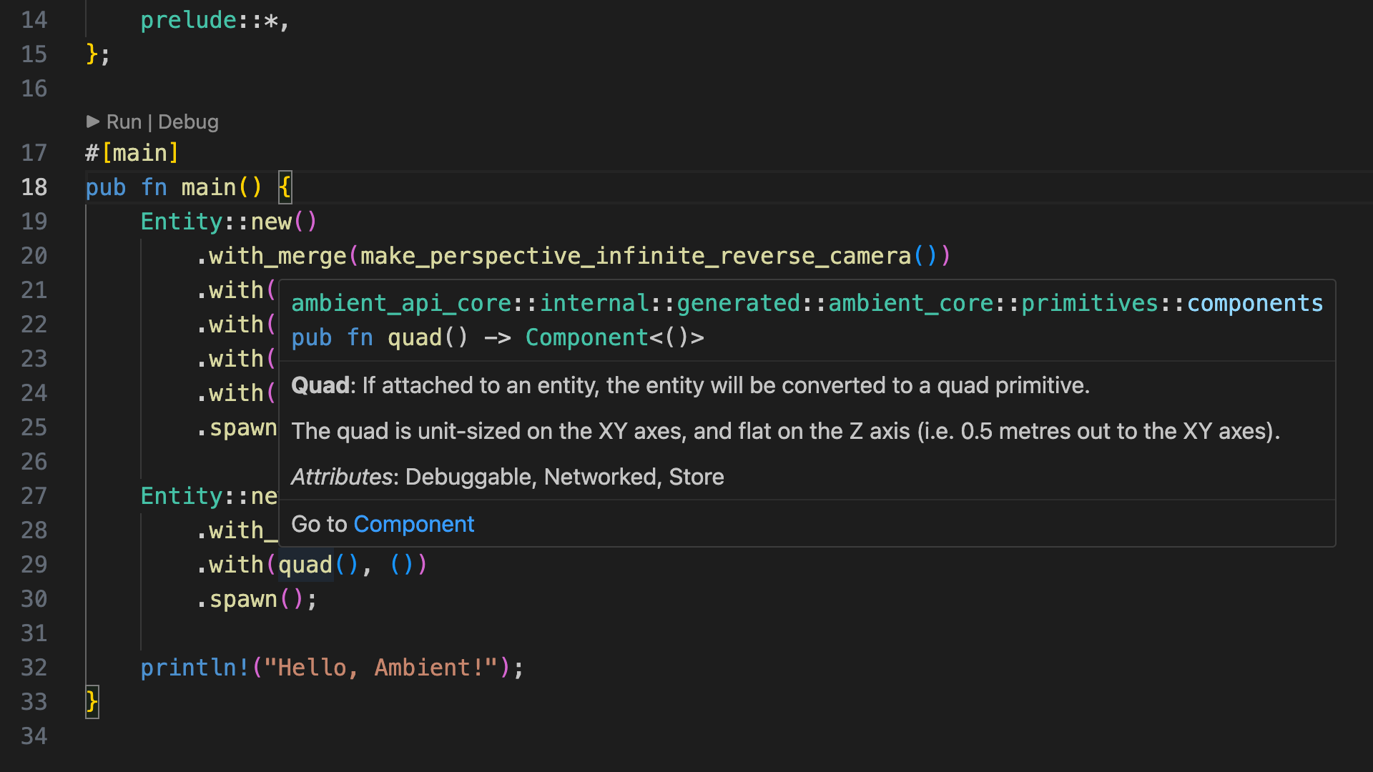Click the opening brace after main()
This screenshot has width=1373, height=772.
point(285,187)
